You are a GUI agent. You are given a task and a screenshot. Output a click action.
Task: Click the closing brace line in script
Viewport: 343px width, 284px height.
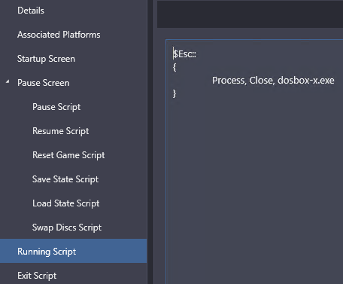tap(175, 93)
